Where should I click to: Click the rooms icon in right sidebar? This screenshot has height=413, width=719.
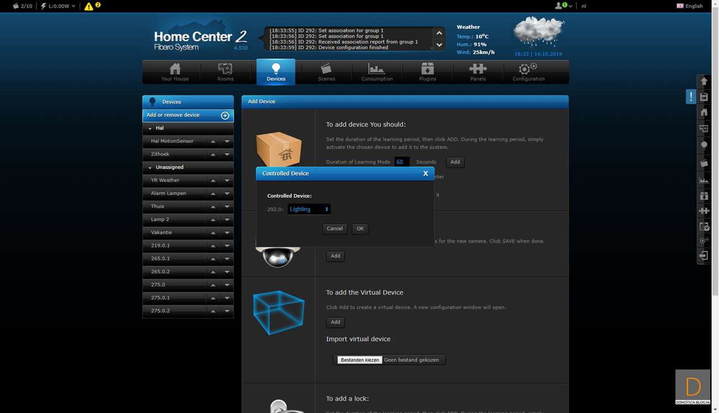(704, 129)
